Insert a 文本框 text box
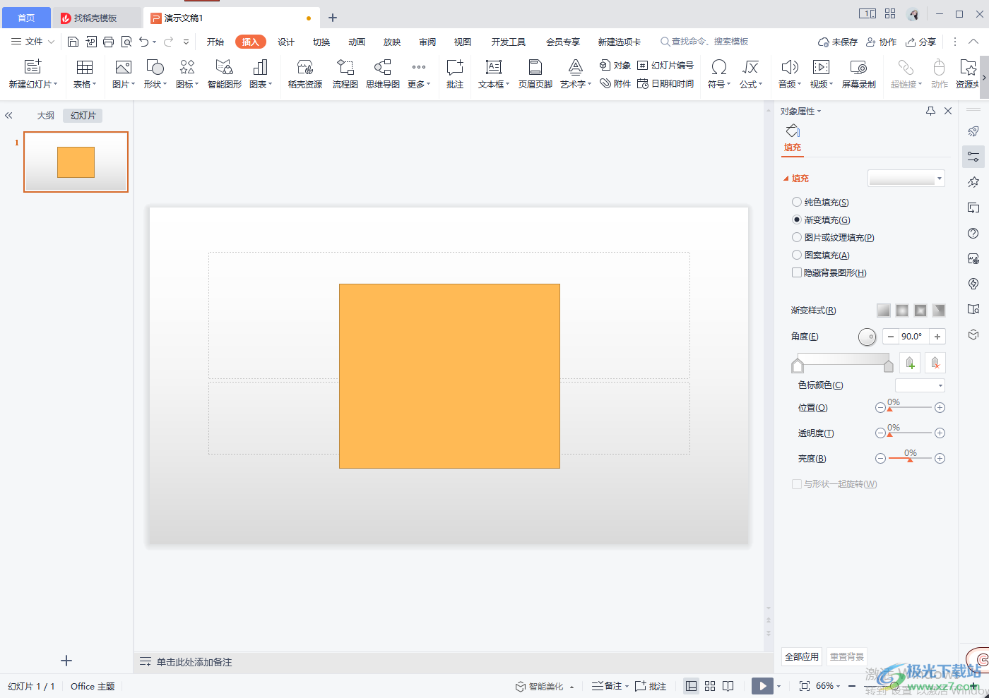 pos(493,74)
